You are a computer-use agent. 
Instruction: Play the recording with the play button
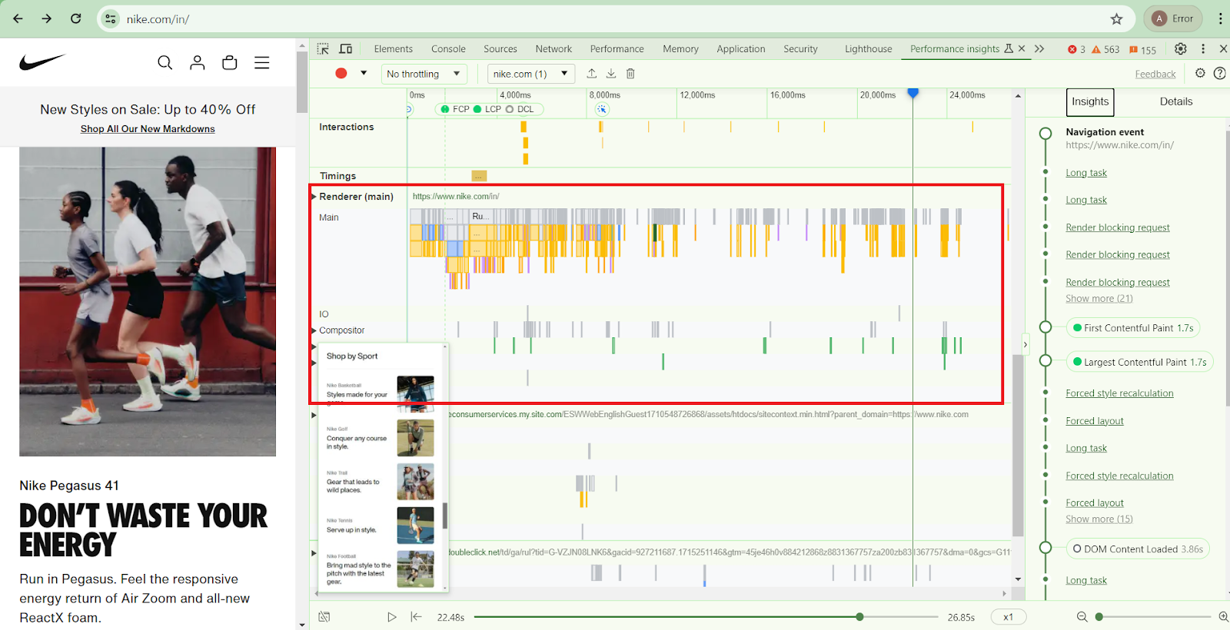click(x=391, y=617)
